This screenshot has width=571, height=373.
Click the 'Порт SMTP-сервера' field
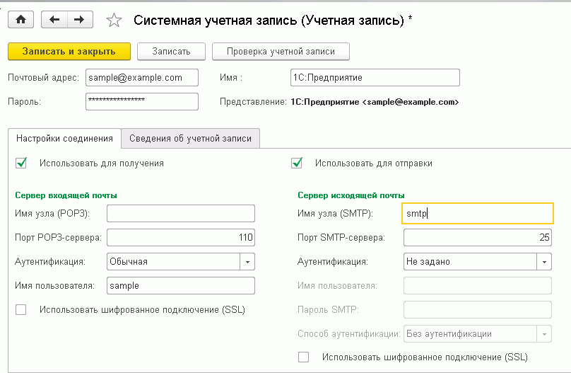click(477, 237)
